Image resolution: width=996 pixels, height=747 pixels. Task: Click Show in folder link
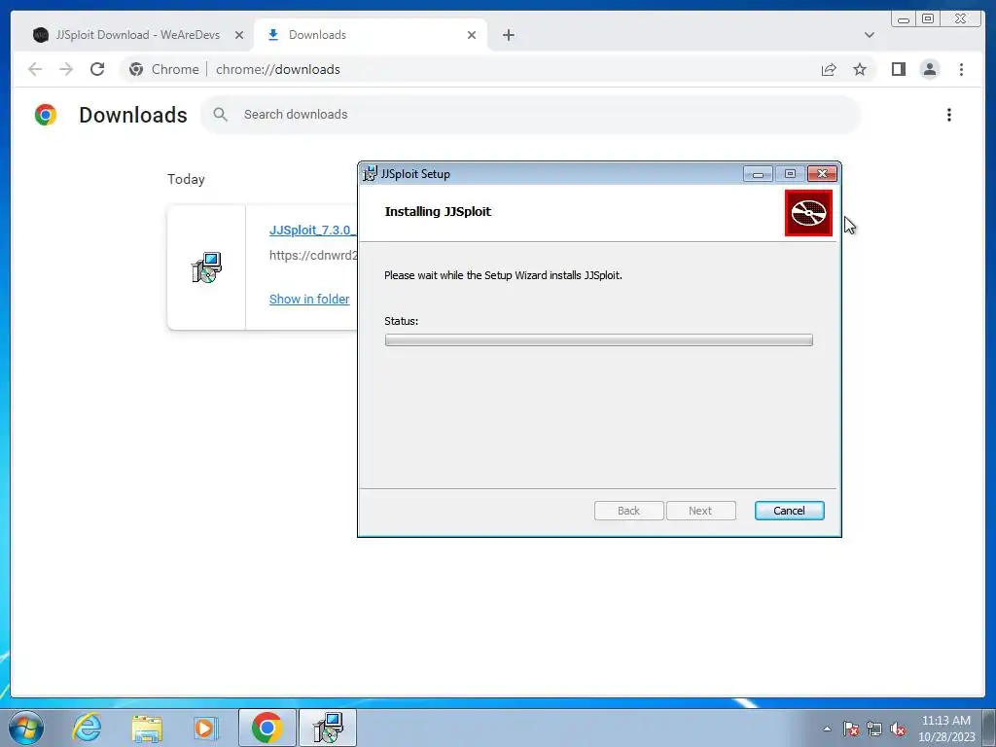pos(309,300)
